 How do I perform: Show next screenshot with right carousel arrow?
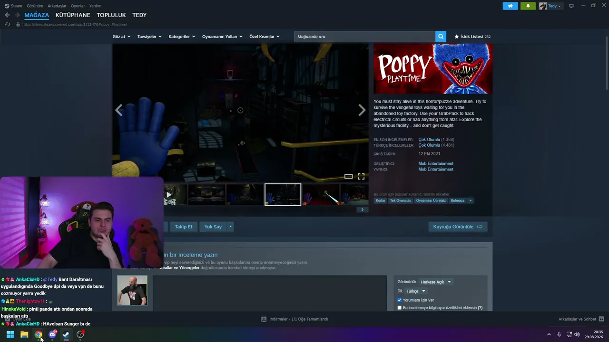pyautogui.click(x=362, y=110)
